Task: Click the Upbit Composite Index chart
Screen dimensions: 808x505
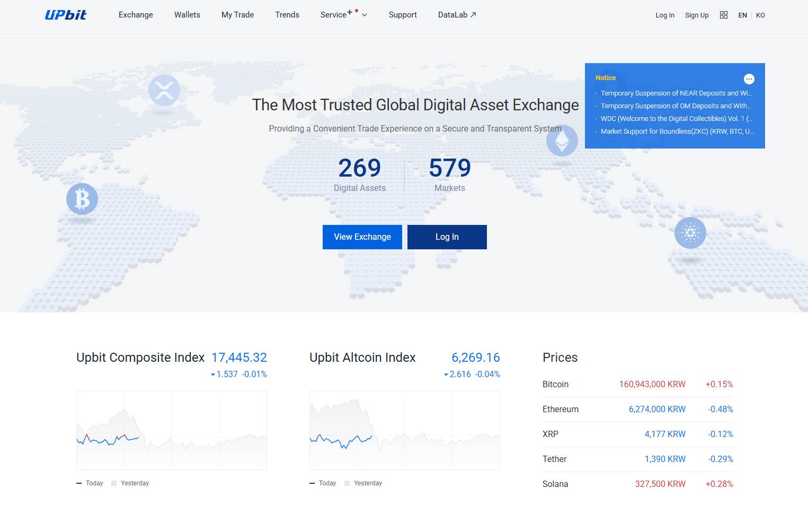Action: (x=172, y=430)
